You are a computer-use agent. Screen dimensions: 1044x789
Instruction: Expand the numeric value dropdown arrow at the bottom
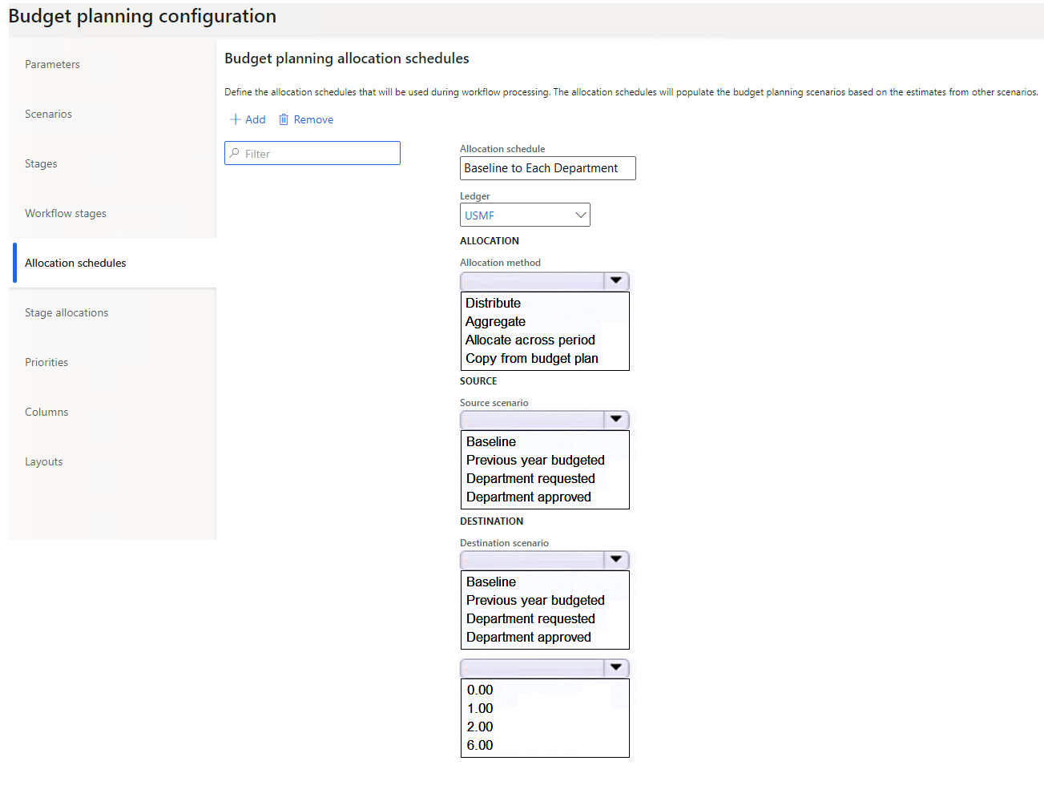[x=615, y=668]
